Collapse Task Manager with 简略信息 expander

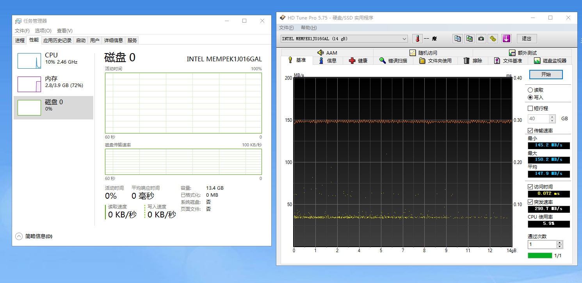click(19, 236)
